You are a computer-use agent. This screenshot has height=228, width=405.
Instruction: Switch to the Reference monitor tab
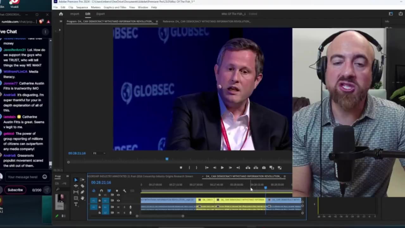pos(206,22)
